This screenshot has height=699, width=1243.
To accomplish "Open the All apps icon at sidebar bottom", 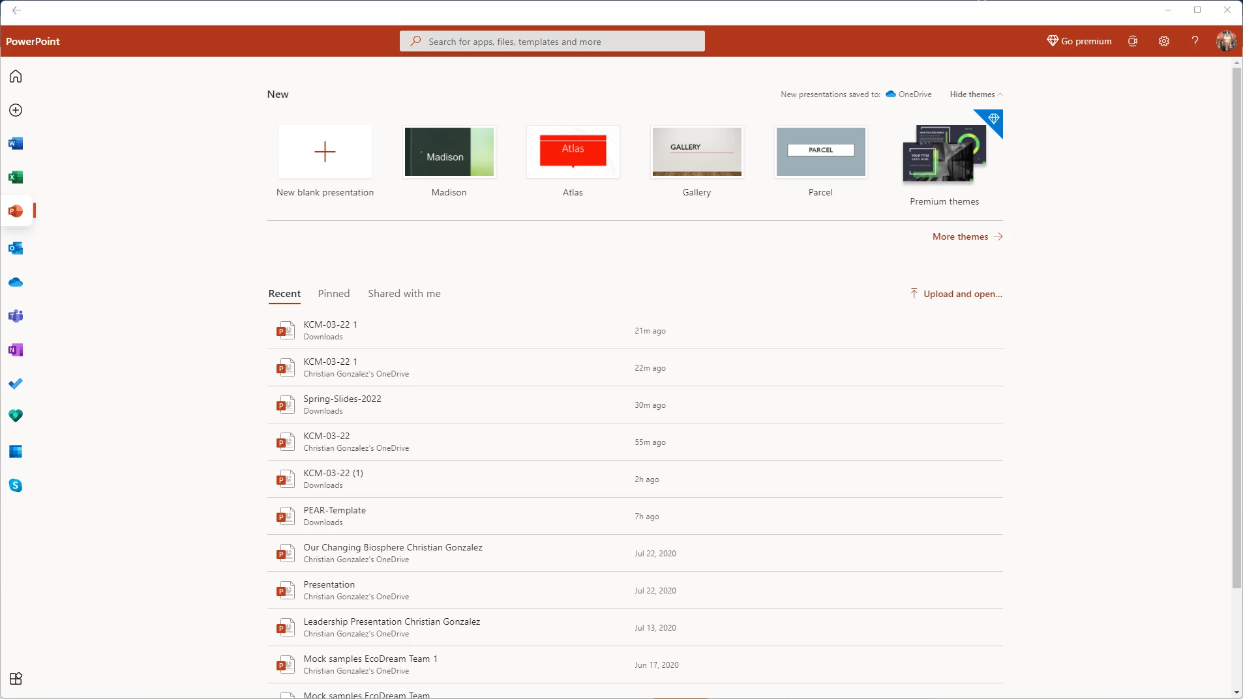I will click(x=16, y=678).
